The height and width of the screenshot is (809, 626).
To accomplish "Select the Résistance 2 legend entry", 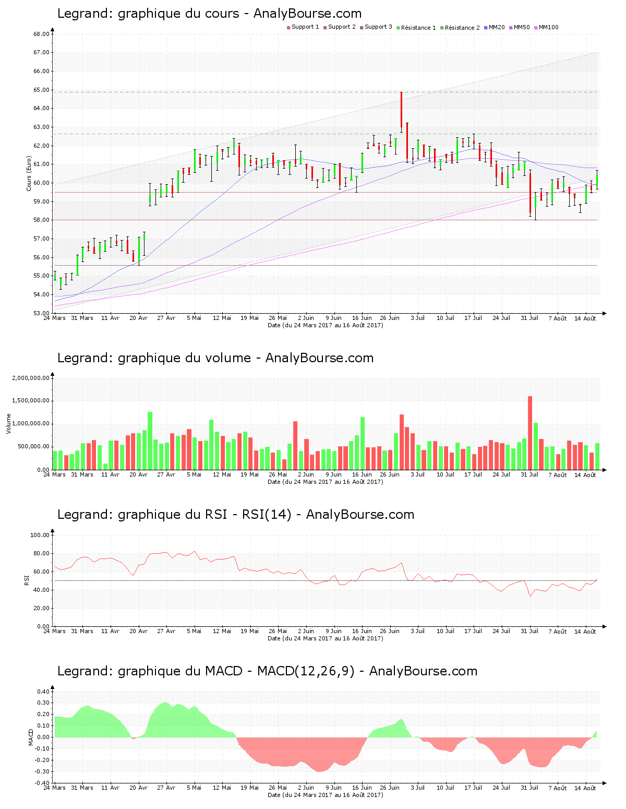I will click(x=460, y=28).
